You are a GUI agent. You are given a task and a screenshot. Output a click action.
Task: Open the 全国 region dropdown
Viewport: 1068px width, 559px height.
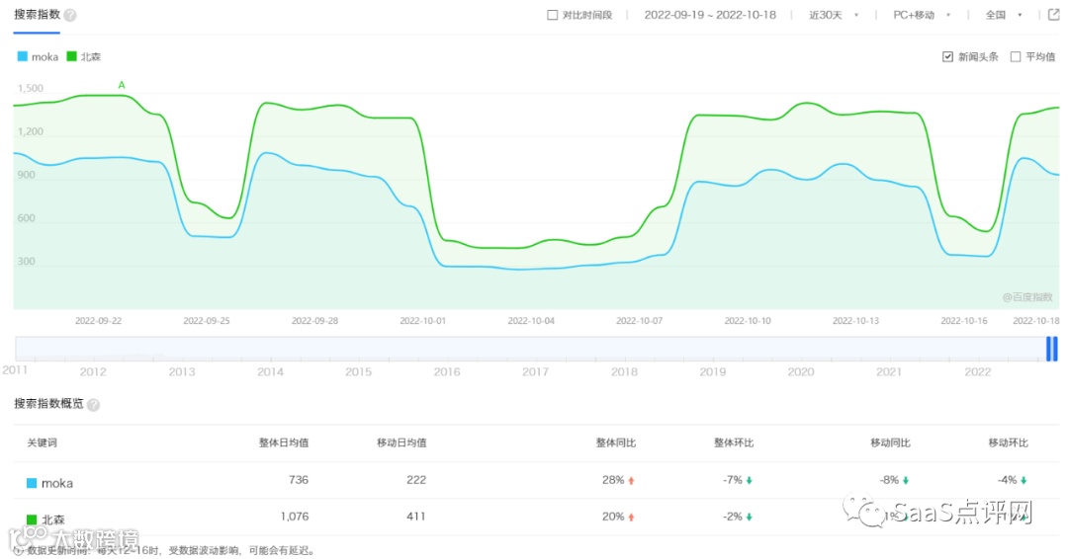(1004, 15)
